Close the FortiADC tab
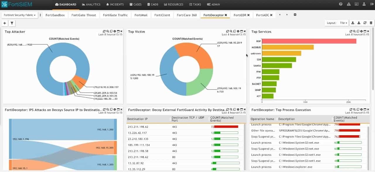Screen dimensions: 375x172 [x=271, y=15]
